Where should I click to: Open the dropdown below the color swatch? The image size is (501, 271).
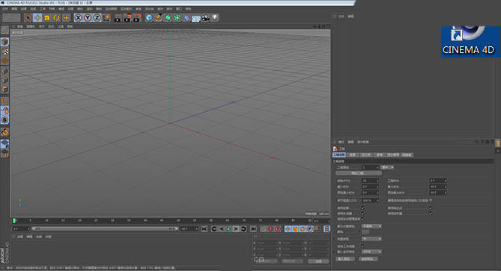click(371, 238)
